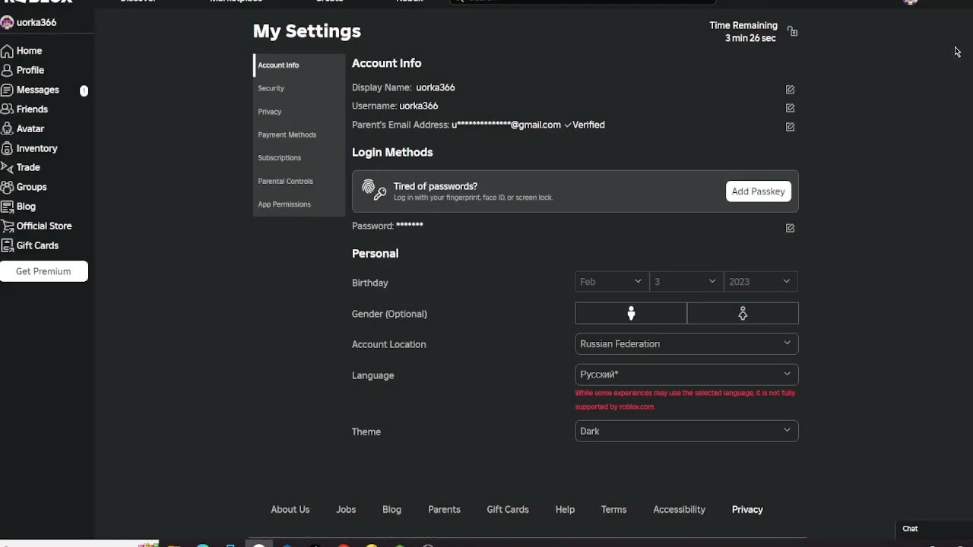Click the 'Time Remaining' label
Screen dimensions: 973x547
click(743, 26)
